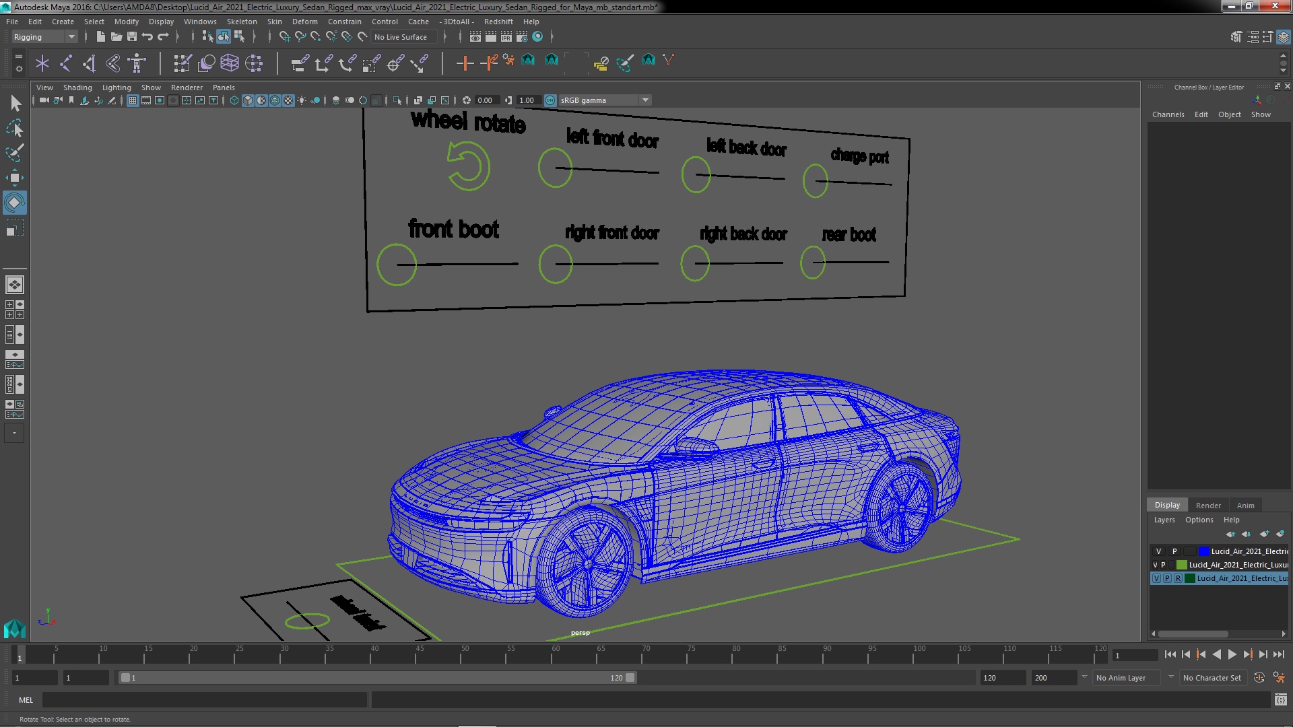1293x727 pixels.
Task: Toggle the viewport grid display
Action: pyautogui.click(x=133, y=100)
